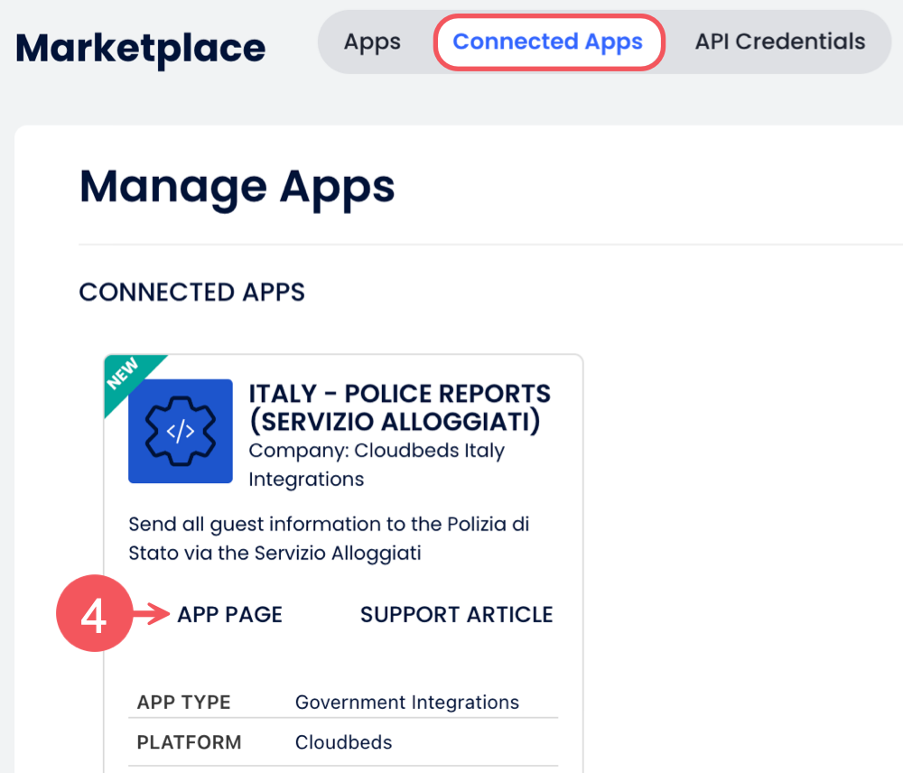Click the Marketplace page title
Image resolution: width=903 pixels, height=773 pixels.
141,47
